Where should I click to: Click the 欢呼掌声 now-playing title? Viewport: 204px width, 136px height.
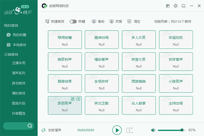(x=55, y=130)
